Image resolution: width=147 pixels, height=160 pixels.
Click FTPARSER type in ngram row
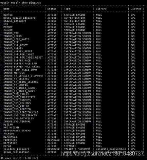[70, 146]
